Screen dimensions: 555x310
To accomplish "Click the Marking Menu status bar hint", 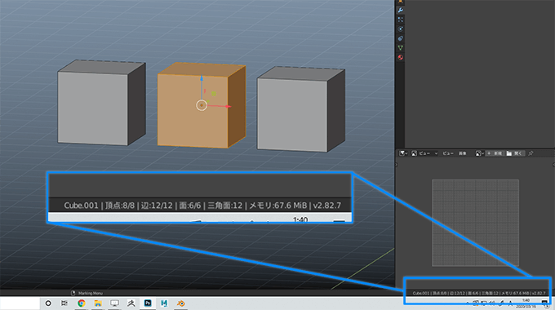I will [87, 293].
